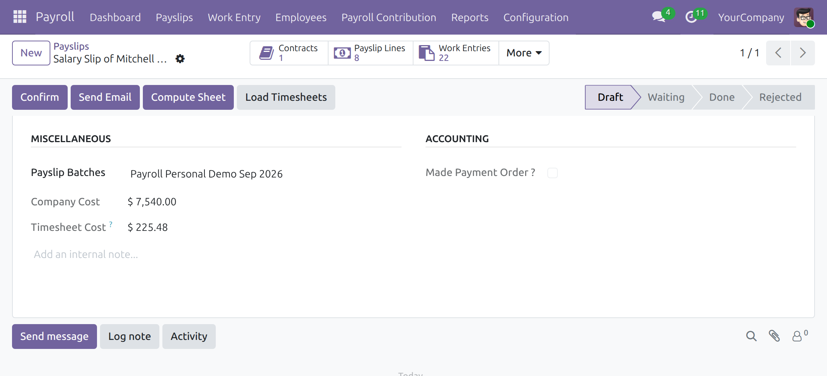Open the apps grid menu icon
The image size is (827, 376).
20,17
